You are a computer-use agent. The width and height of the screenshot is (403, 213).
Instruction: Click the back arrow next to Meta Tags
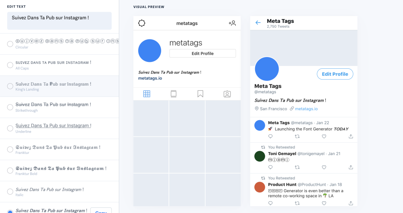[258, 23]
